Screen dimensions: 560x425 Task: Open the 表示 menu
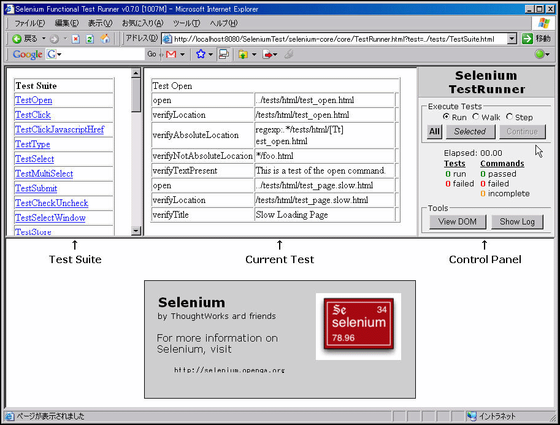pyautogui.click(x=100, y=23)
